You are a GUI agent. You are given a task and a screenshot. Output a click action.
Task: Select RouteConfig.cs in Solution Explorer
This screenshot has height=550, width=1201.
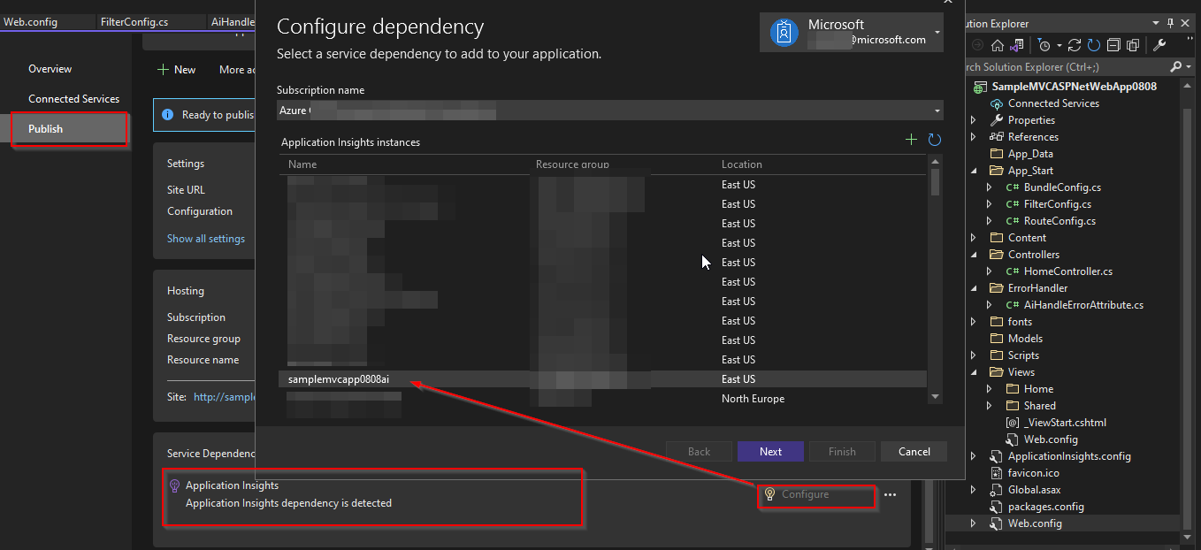pyautogui.click(x=1059, y=221)
